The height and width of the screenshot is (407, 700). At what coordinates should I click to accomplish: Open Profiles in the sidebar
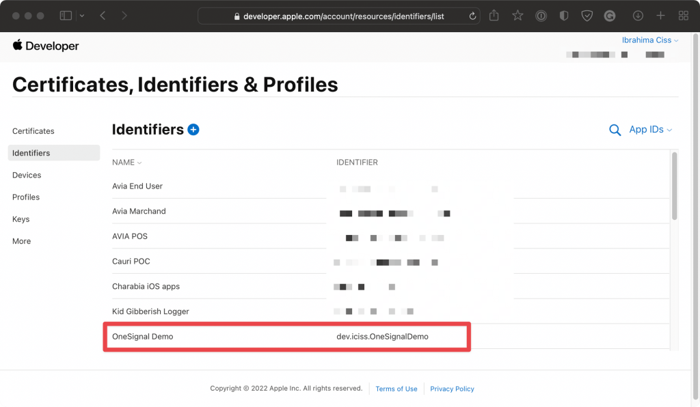tap(26, 197)
